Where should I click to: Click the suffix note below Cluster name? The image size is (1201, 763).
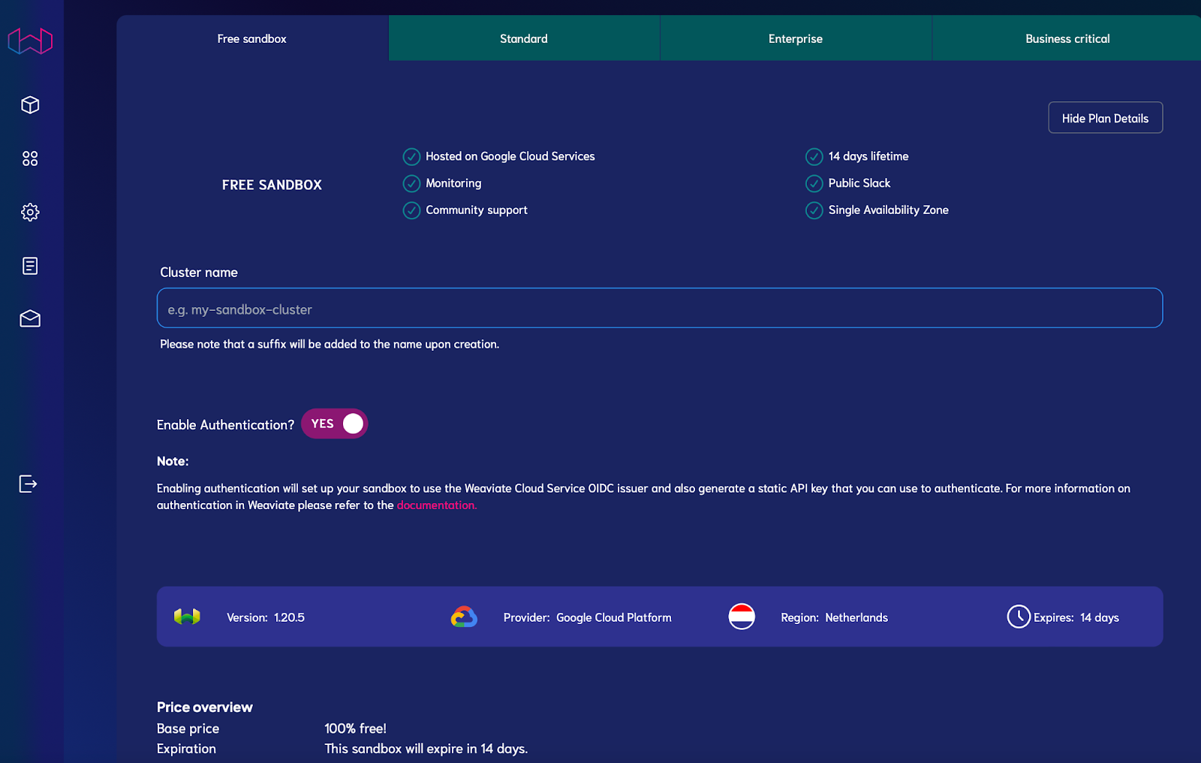[330, 344]
